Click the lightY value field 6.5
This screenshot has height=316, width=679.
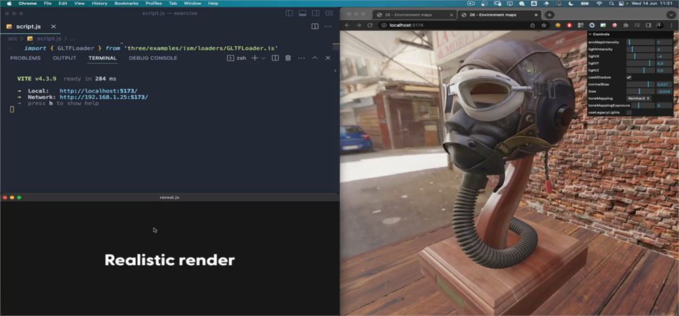coord(664,64)
